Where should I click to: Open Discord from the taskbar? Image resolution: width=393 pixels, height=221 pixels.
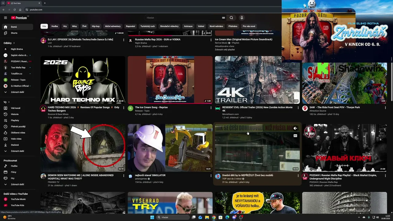click(234, 217)
